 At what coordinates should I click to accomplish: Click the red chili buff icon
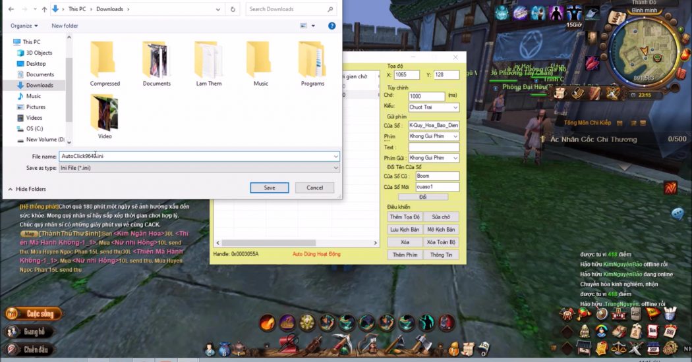point(592,63)
